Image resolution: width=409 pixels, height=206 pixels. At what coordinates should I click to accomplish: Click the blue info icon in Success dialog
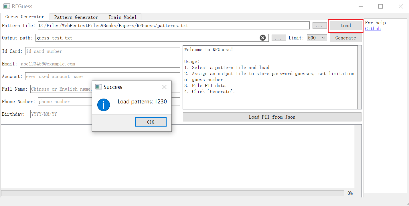click(x=104, y=105)
